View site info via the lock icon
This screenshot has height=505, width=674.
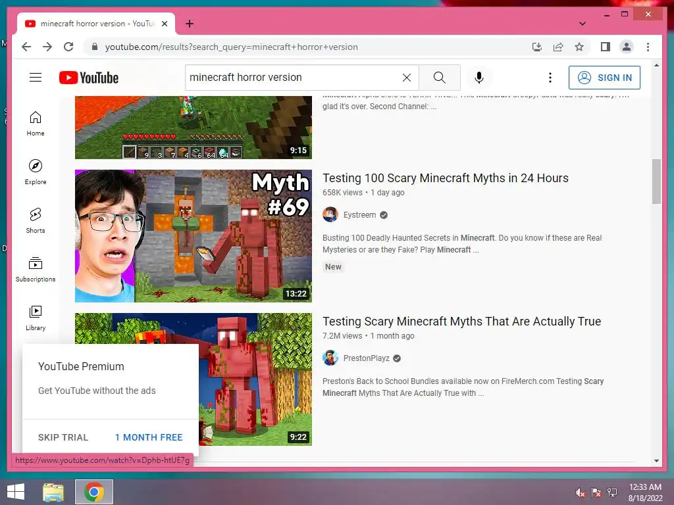pyautogui.click(x=95, y=47)
